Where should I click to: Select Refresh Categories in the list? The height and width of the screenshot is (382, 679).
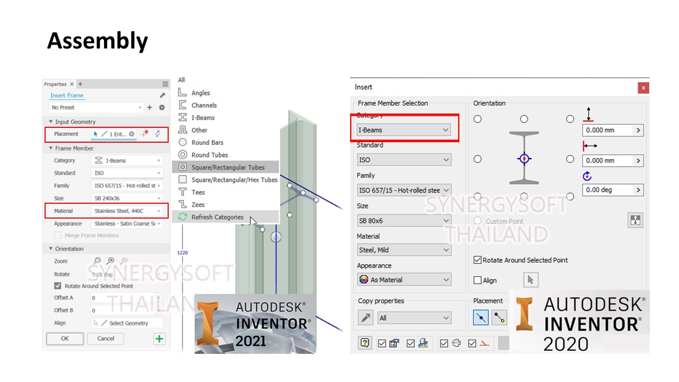coord(217,217)
